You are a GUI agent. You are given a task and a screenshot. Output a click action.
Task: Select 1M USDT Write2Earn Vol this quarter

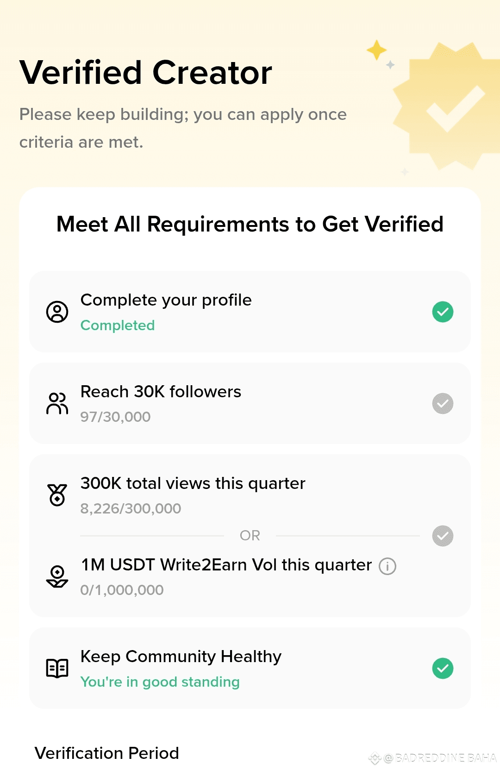pos(226,565)
